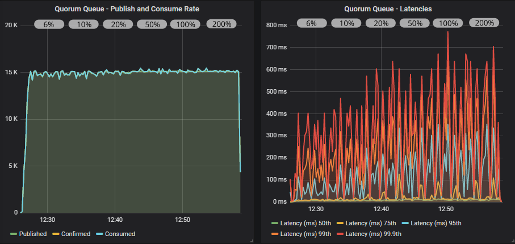Viewport: 515px width, 244px height.
Task: Click the red Latency 99.9th color swatch
Action: (339, 234)
